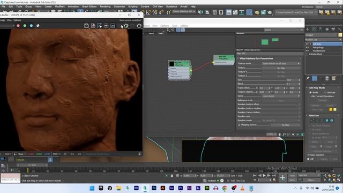Expand the Editable Mesh stack entry
Image resolution: width=343 pixels, height=193 pixels.
pos(307,54)
